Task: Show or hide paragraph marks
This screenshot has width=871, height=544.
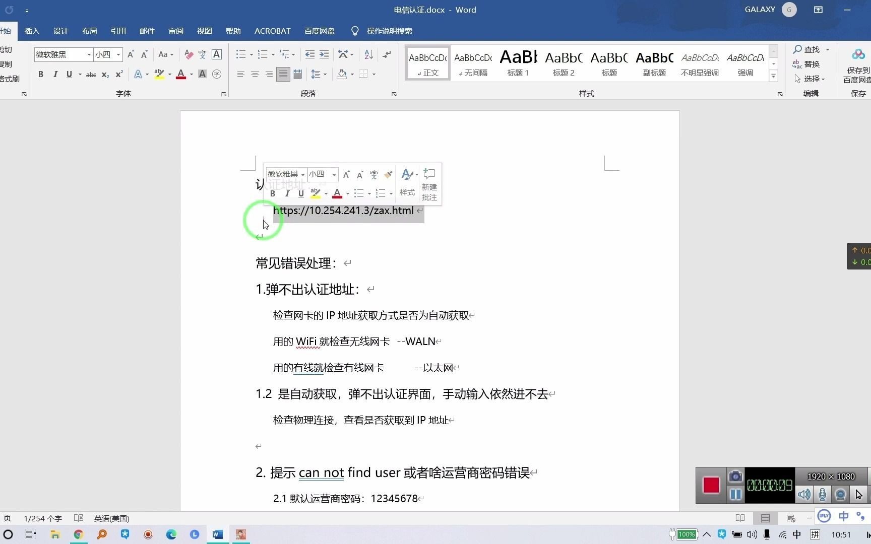Action: point(387,54)
